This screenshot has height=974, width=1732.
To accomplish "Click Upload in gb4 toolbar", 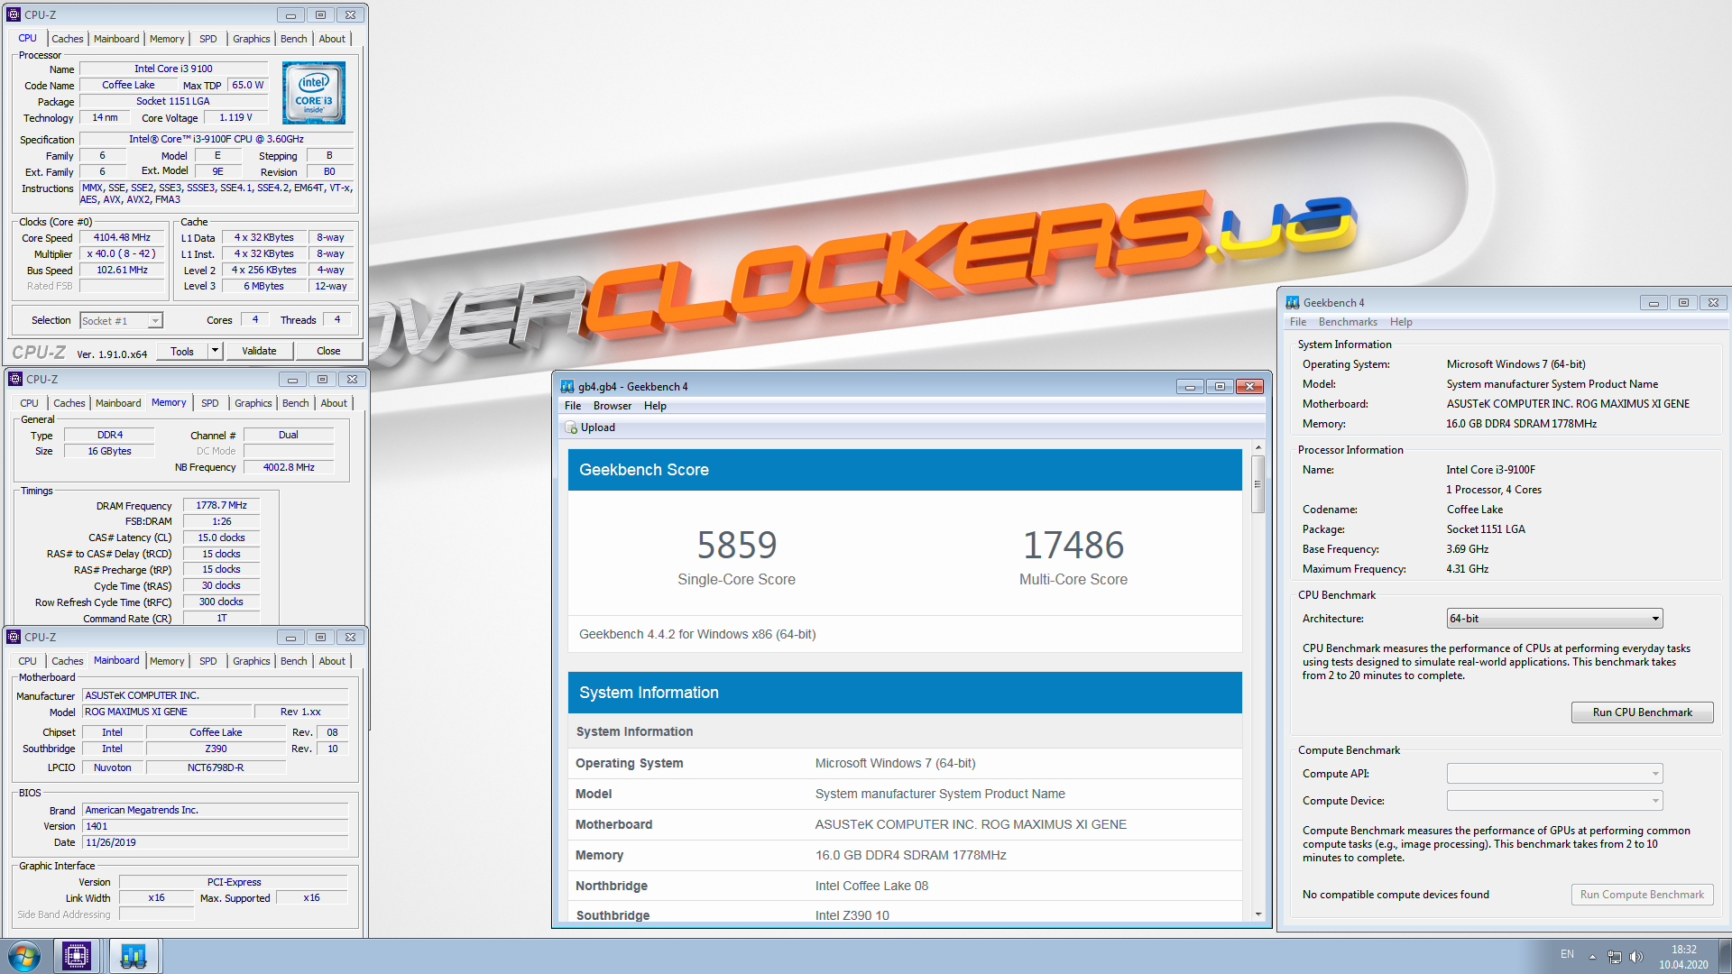I will pyautogui.click(x=590, y=427).
